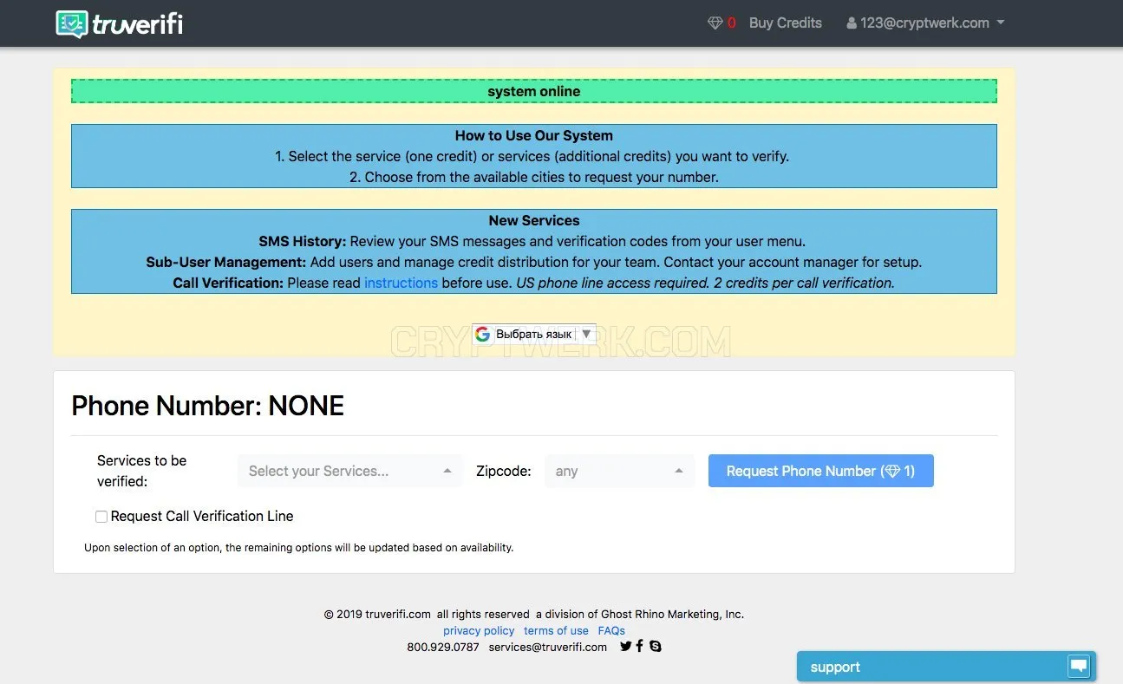This screenshot has height=684, width=1123.
Task: Click the SMS History label
Action: point(302,241)
